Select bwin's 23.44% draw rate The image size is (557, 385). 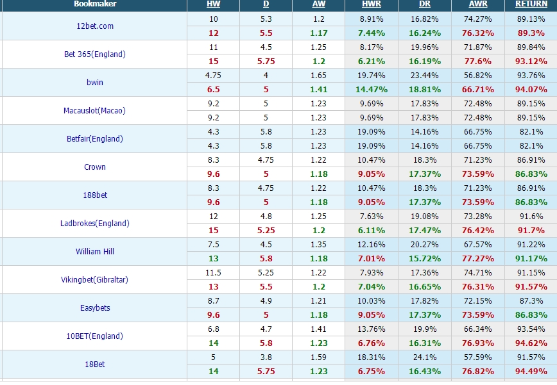point(425,76)
